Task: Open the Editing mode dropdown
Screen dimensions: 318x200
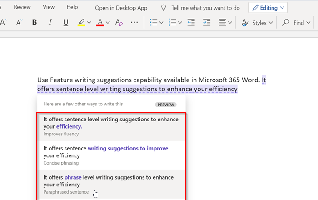Action: (268, 8)
